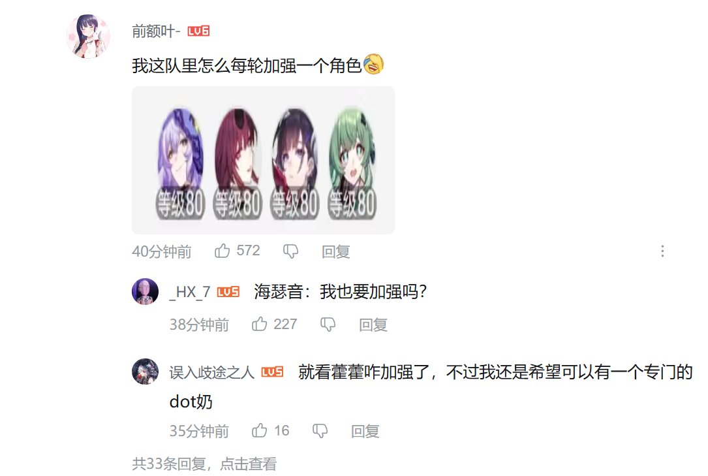The width and height of the screenshot is (708, 476).
Task: Like the top comment with 572 likes
Action: (x=222, y=251)
